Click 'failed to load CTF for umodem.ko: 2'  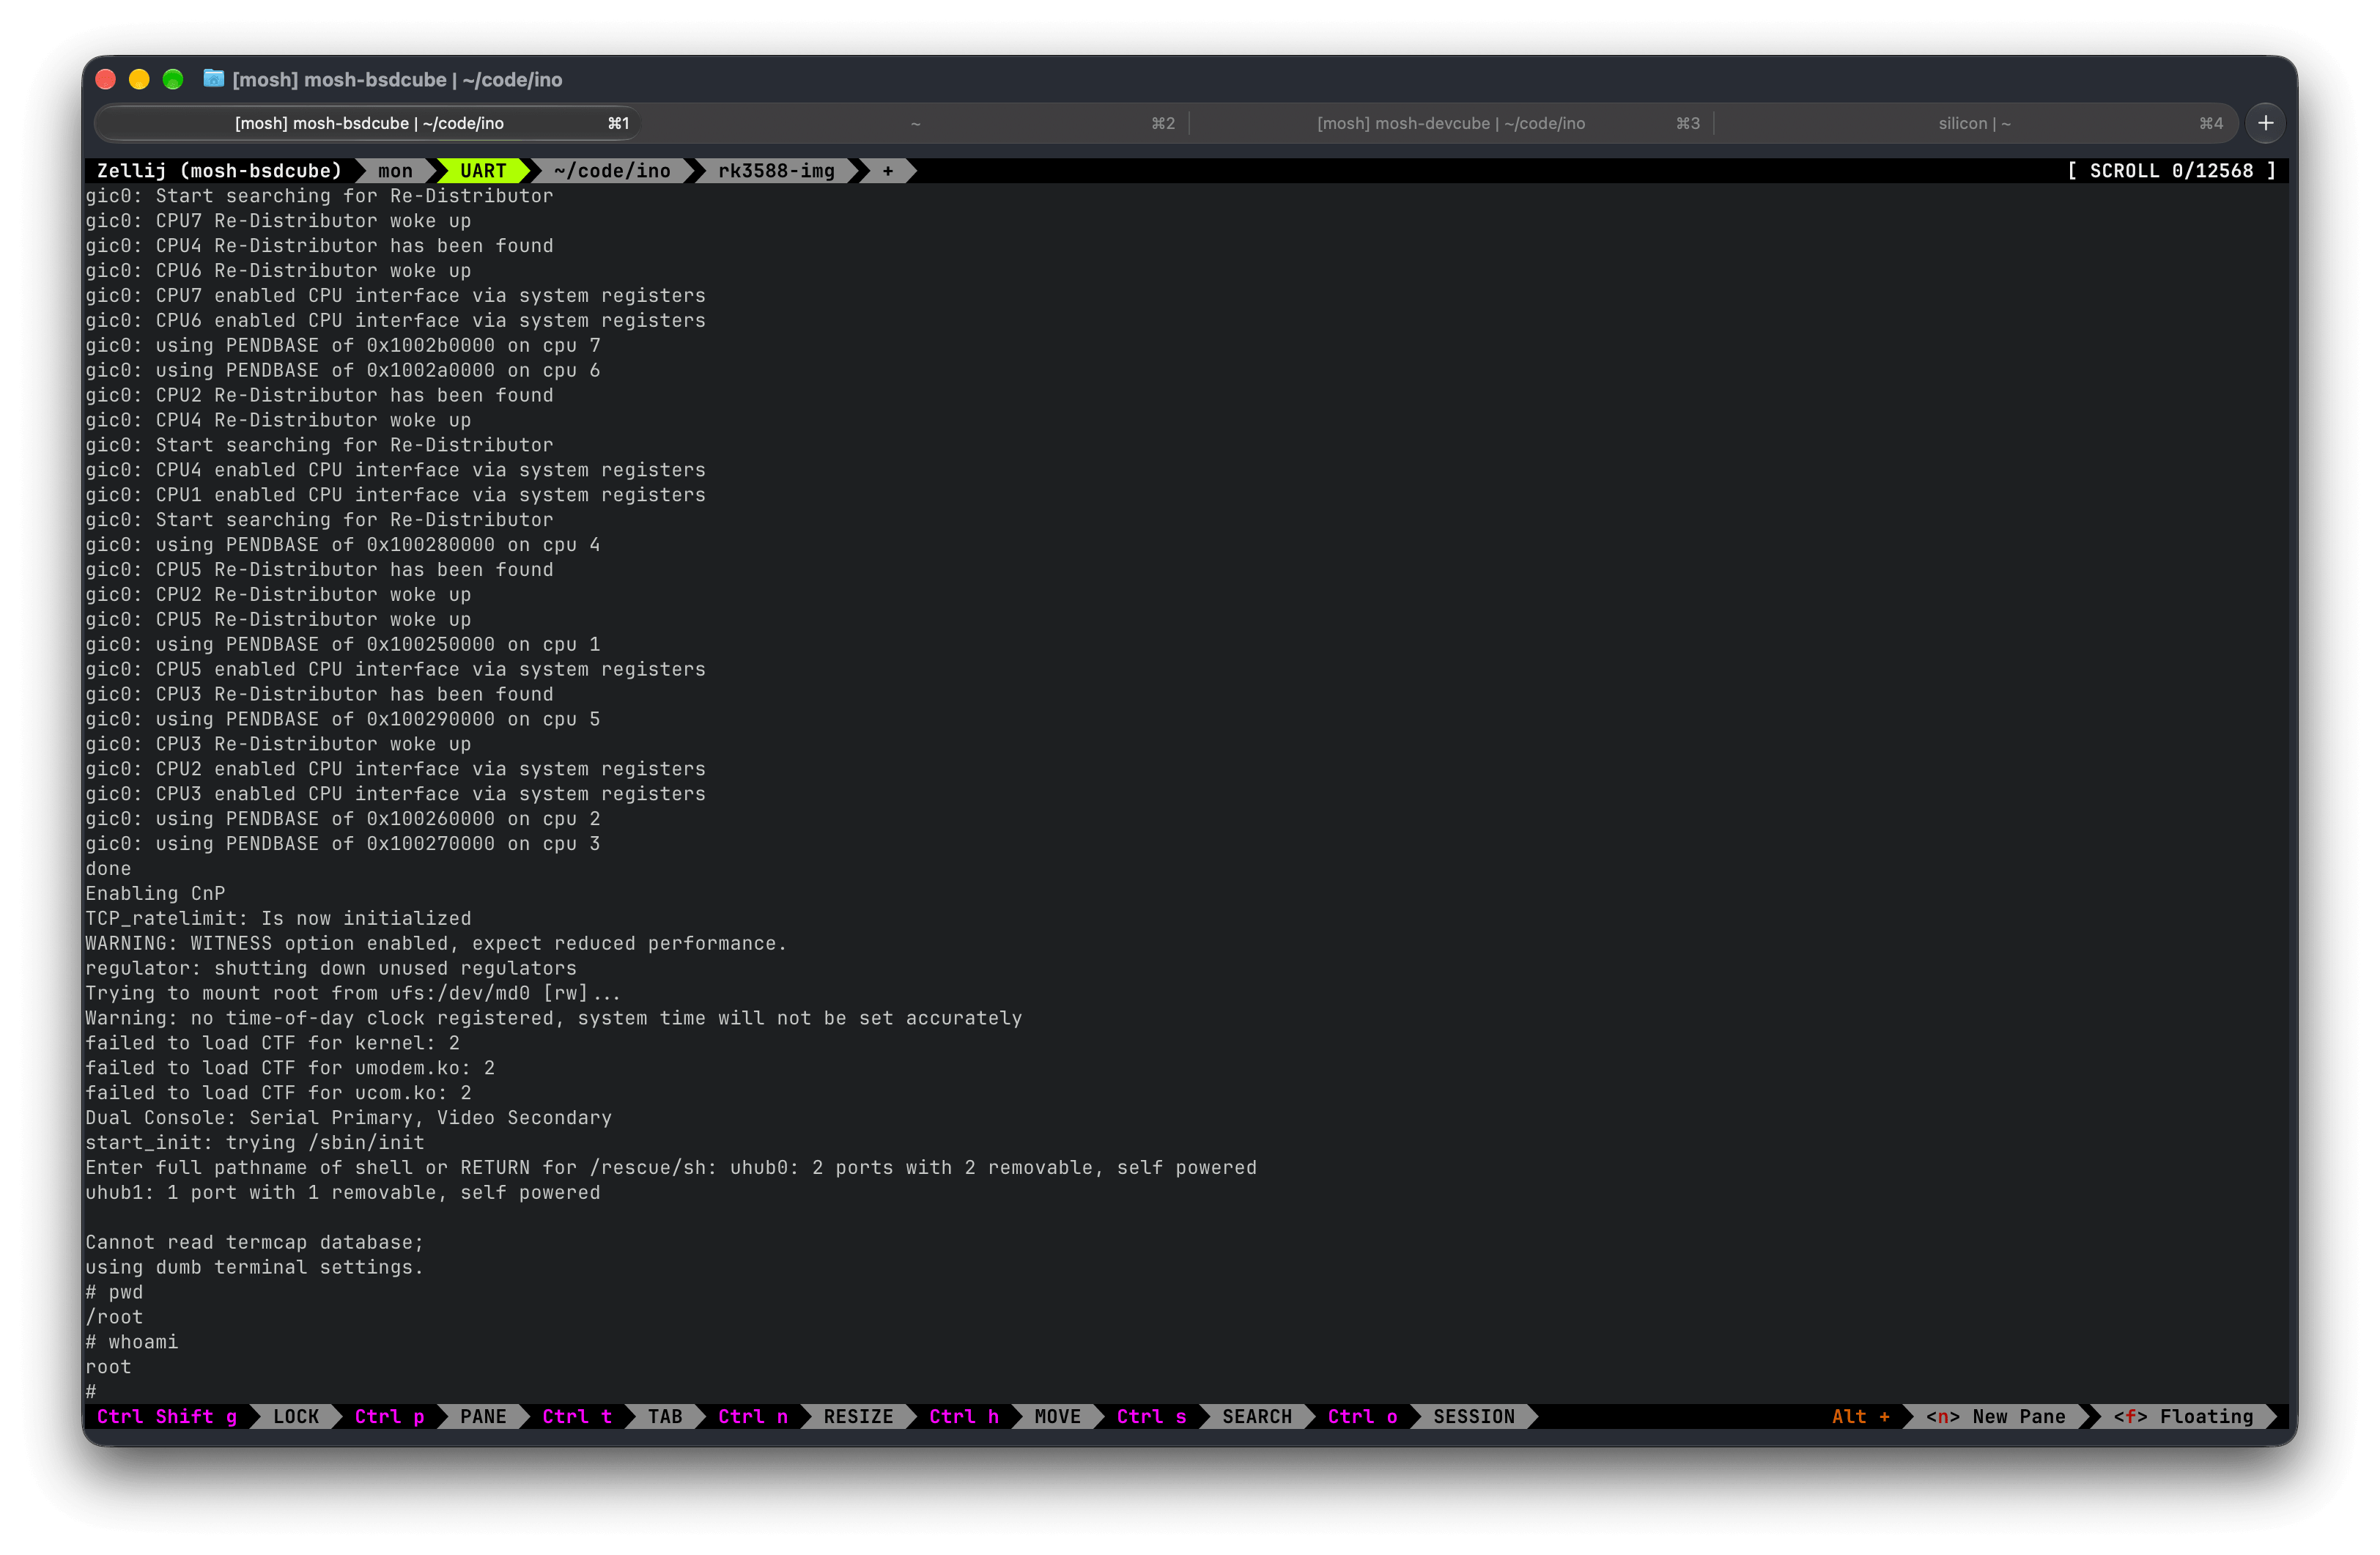pos(290,1068)
